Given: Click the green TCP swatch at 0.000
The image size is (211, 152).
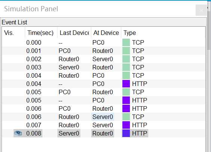Looking at the screenshot, I should click(x=126, y=42).
